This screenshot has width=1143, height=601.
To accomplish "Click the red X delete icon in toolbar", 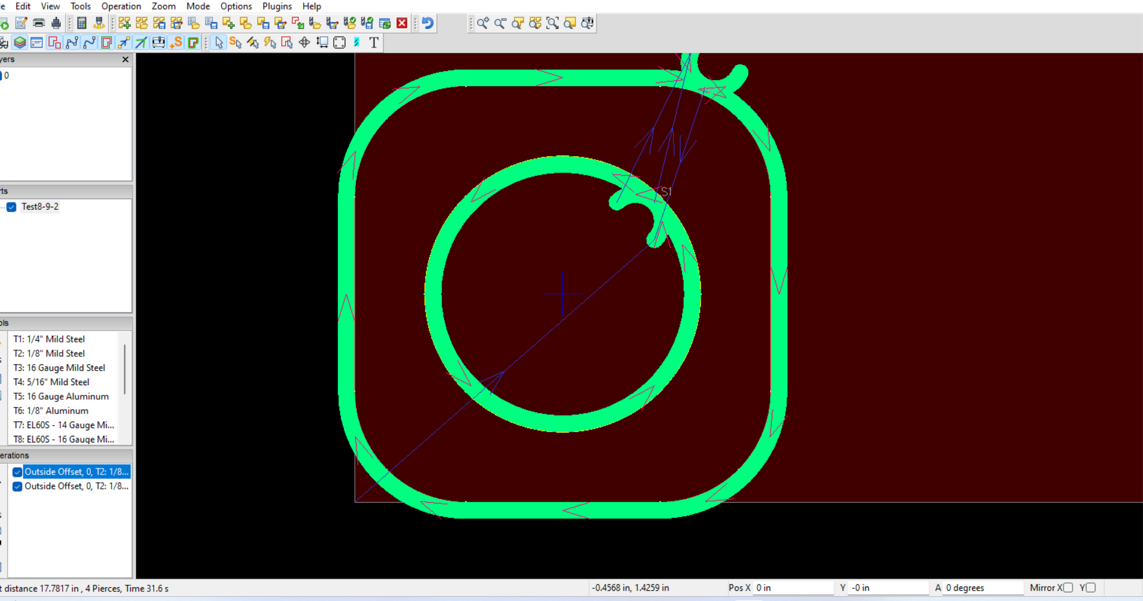I will tap(402, 24).
